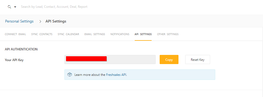This screenshot has height=97, width=263.
Task: Click the cube icon in info banner
Action: click(70, 74)
